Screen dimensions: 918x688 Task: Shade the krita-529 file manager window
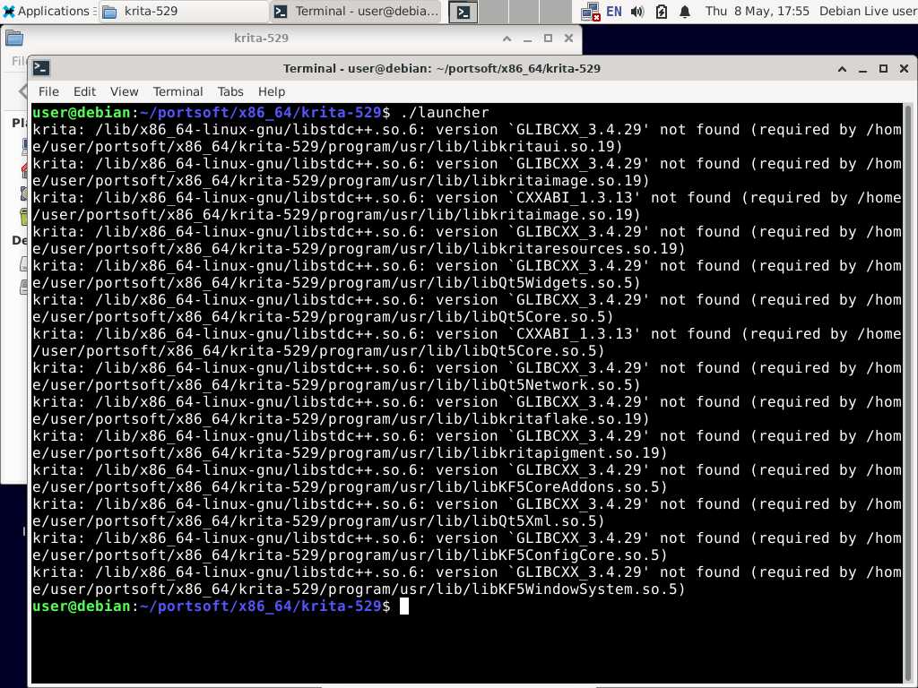(x=507, y=39)
